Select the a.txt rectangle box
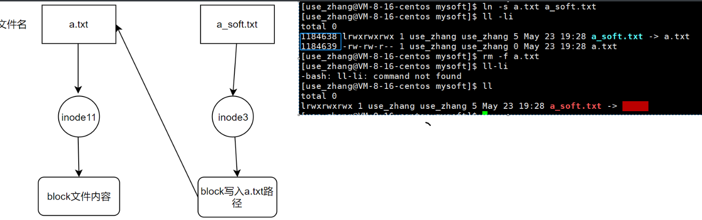 point(79,24)
